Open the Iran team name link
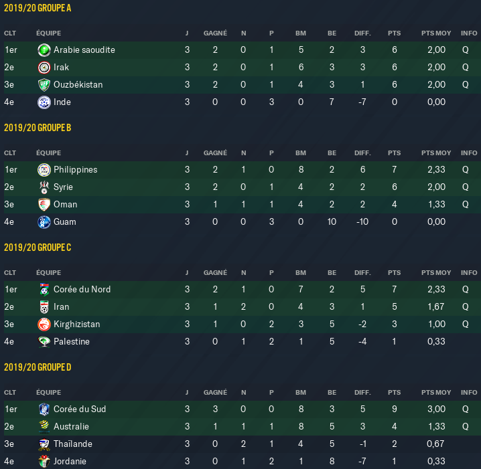This screenshot has width=481, height=469. [x=62, y=306]
